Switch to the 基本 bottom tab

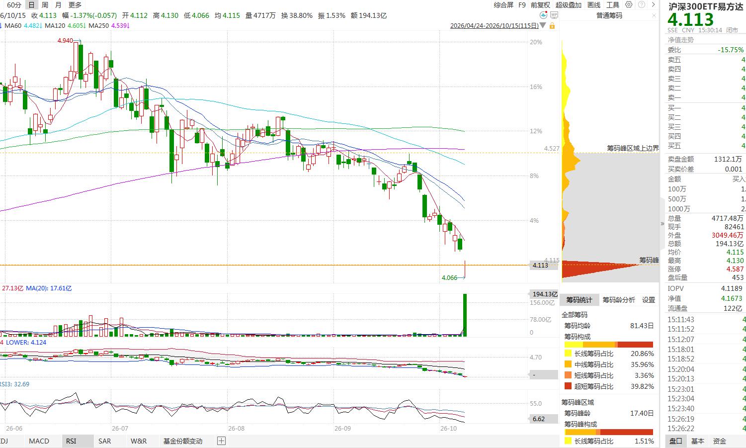pos(698,441)
